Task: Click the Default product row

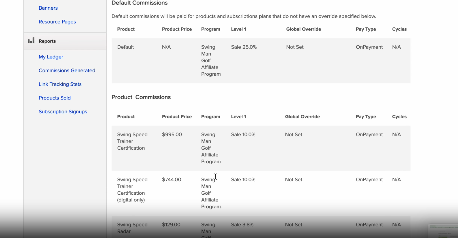Action: 261,61
